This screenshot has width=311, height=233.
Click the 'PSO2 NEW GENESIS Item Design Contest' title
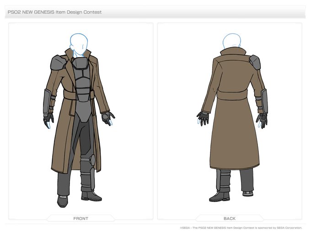point(54,12)
